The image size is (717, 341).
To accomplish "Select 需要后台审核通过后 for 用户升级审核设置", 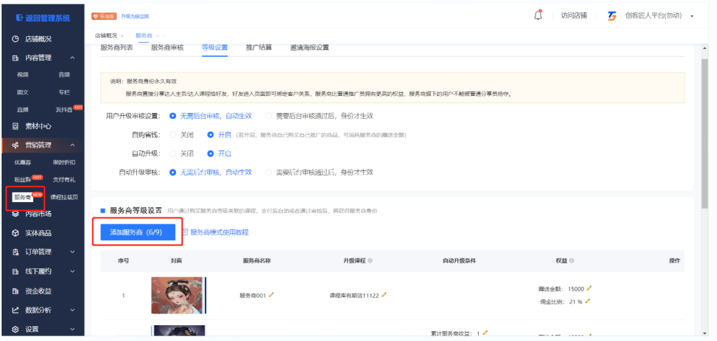I will coord(269,116).
